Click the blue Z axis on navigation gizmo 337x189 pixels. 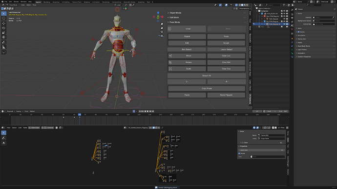(158, 13)
